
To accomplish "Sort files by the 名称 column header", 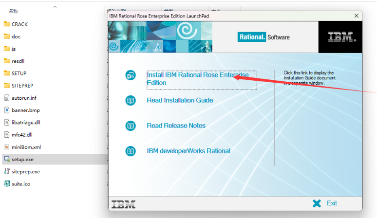I will (13, 11).
